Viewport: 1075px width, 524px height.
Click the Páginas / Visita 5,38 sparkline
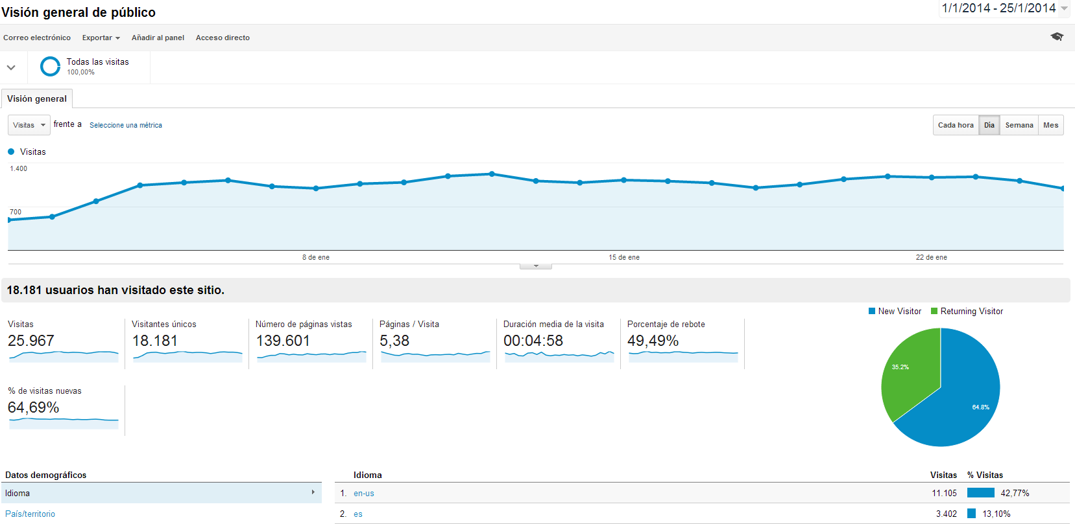pos(435,356)
